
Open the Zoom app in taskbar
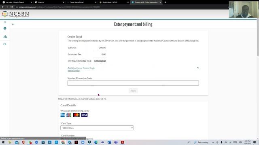click(x=83, y=142)
